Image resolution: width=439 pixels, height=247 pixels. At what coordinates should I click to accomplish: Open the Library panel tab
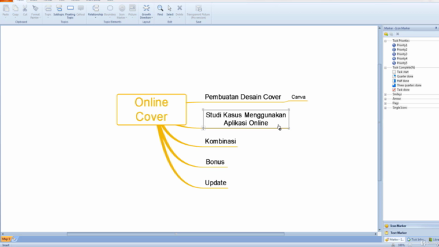click(434, 239)
